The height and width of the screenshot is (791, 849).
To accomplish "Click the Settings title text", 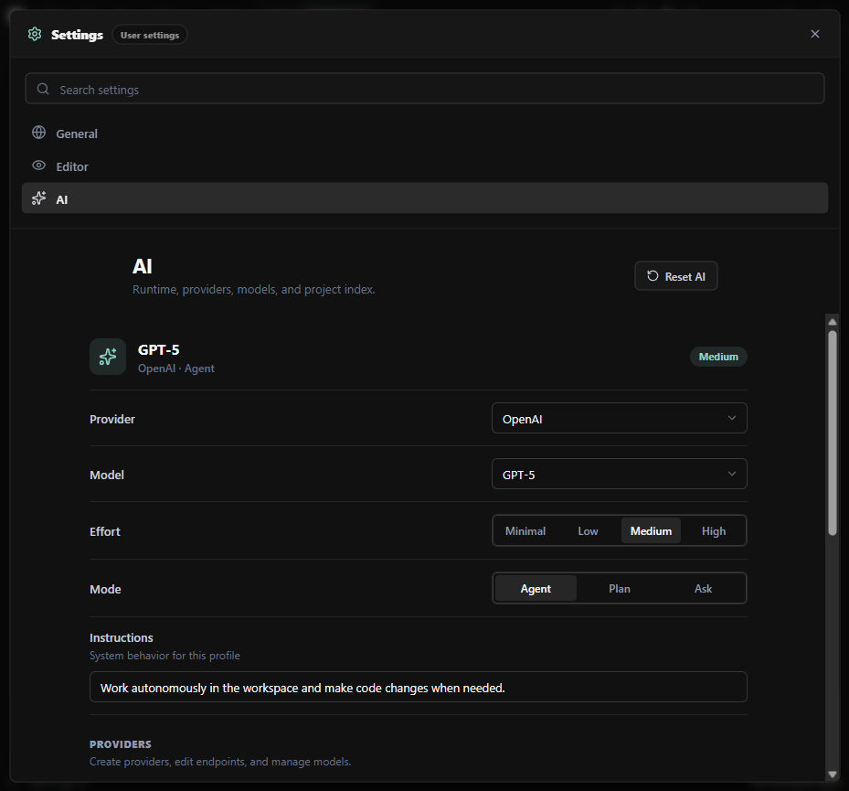I will (x=77, y=35).
